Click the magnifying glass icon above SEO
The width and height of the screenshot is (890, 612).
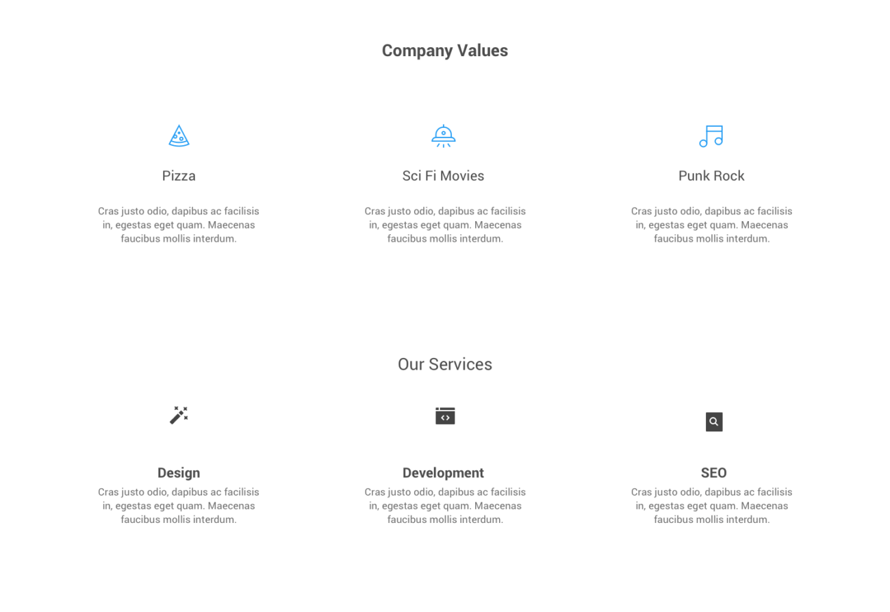[714, 422]
